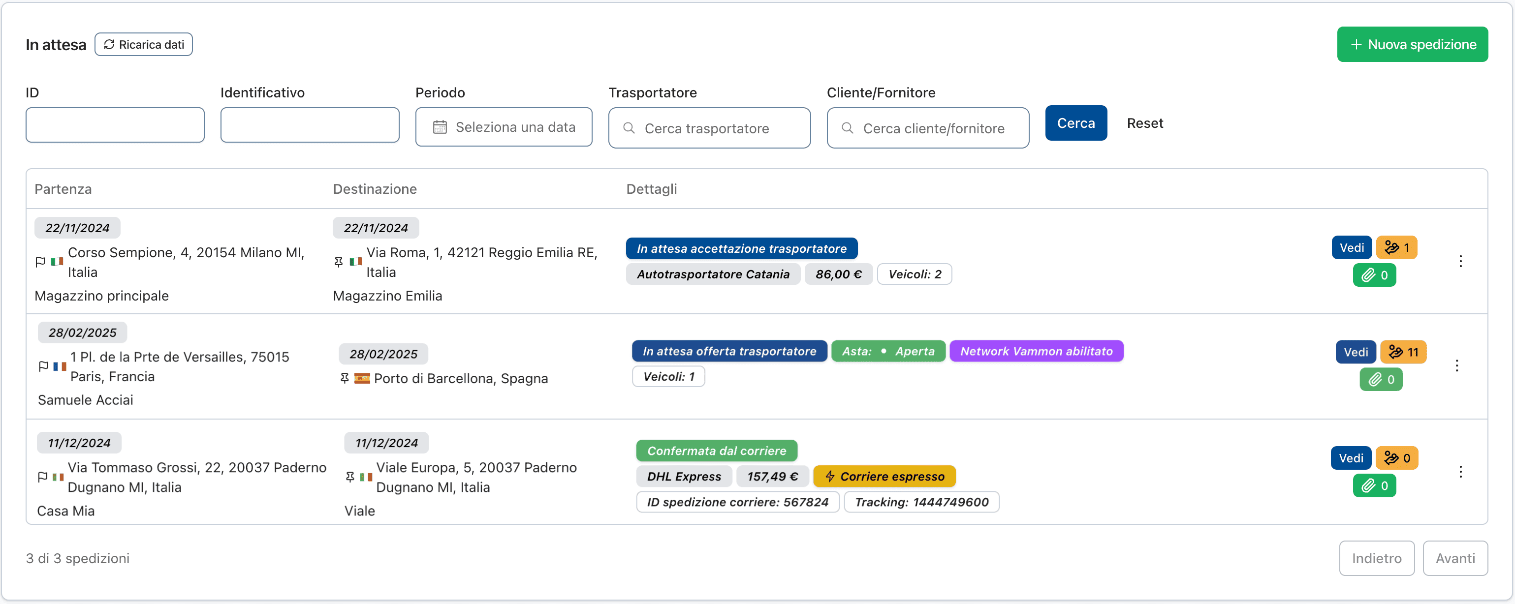This screenshot has height=604, width=1515.
Task: Click the 3 di 3 spedizioni counter
Action: [78, 558]
